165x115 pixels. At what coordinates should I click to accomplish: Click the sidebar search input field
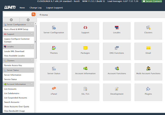coord(17,14)
